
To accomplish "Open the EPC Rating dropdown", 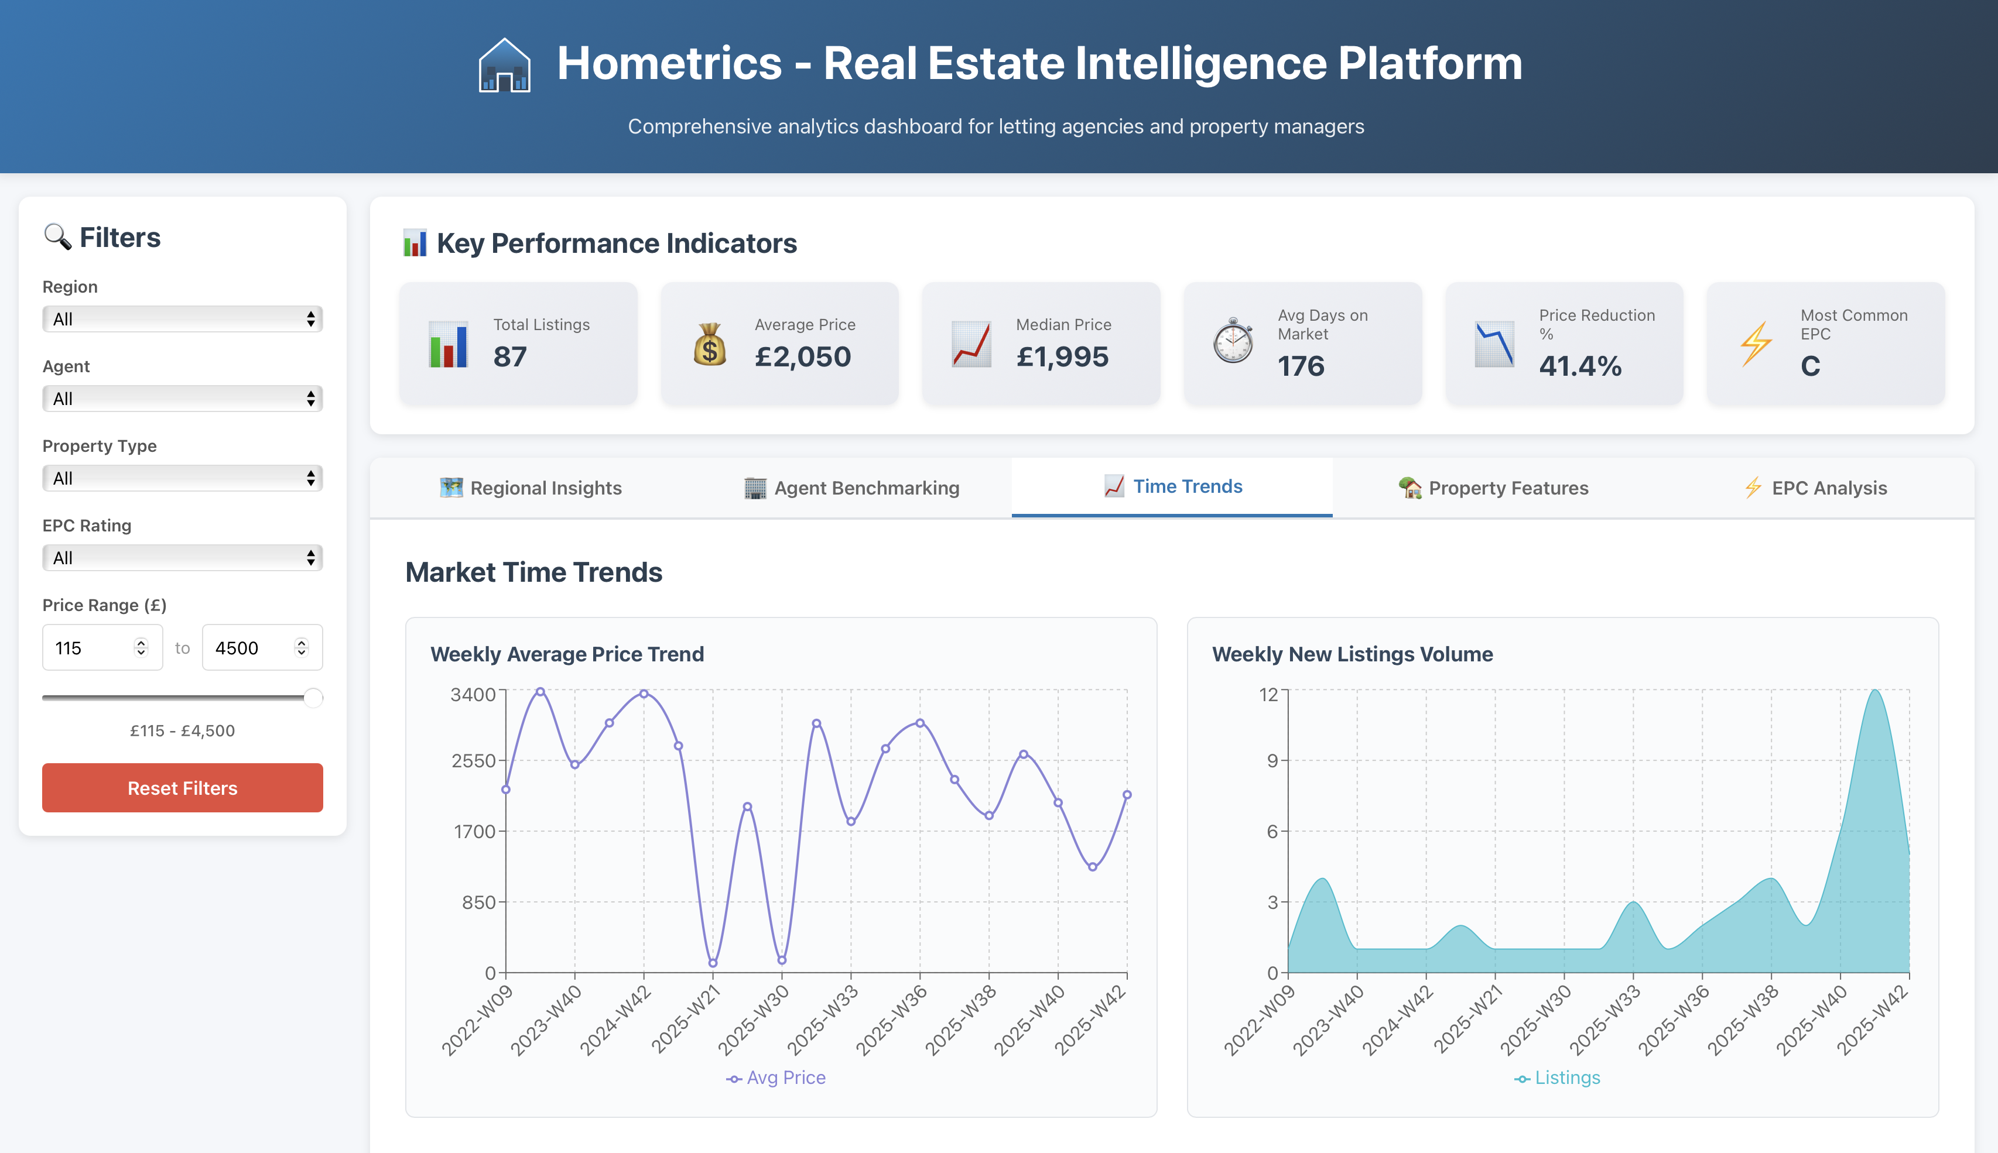I will coord(182,558).
